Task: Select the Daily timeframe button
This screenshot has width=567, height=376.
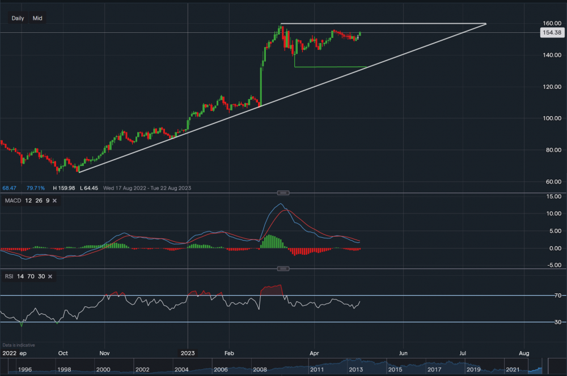Action: tap(17, 18)
